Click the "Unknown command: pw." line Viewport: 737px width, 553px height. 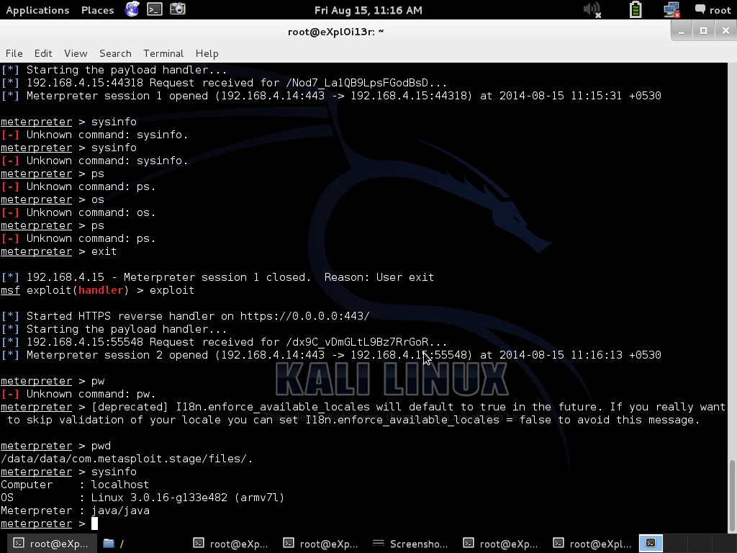pos(78,394)
